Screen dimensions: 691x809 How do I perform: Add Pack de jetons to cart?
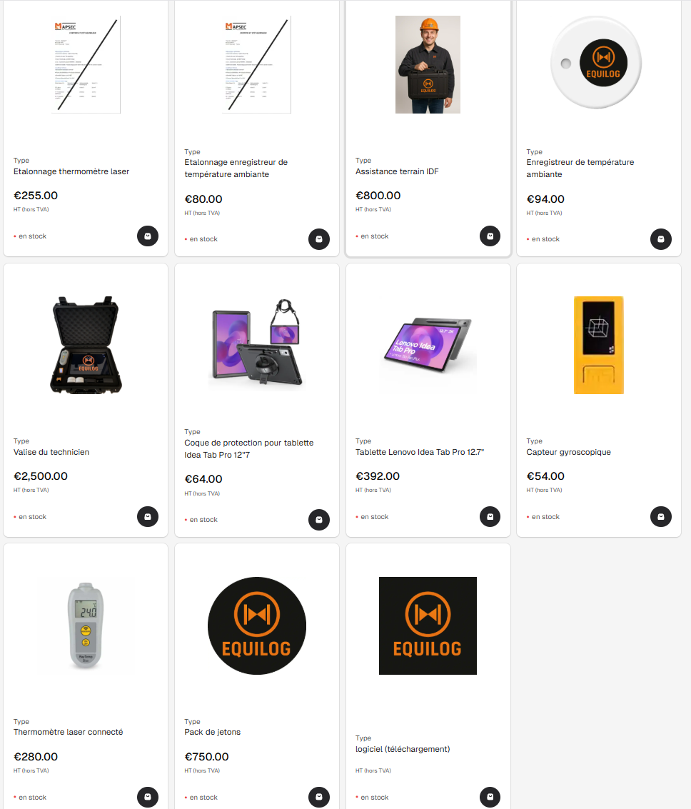318,797
